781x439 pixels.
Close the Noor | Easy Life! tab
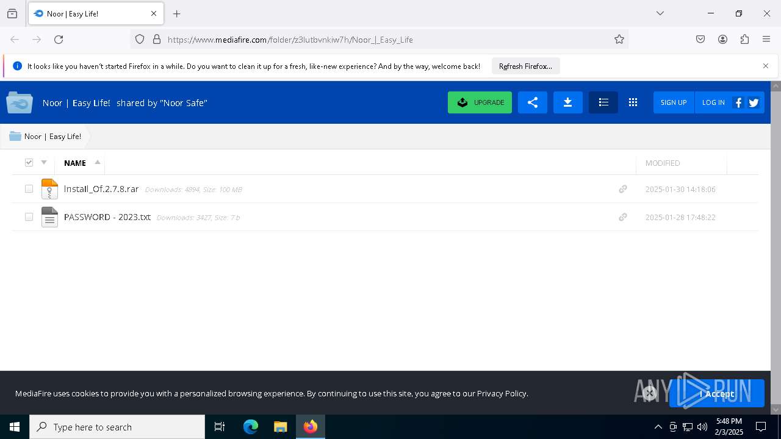pos(154,13)
